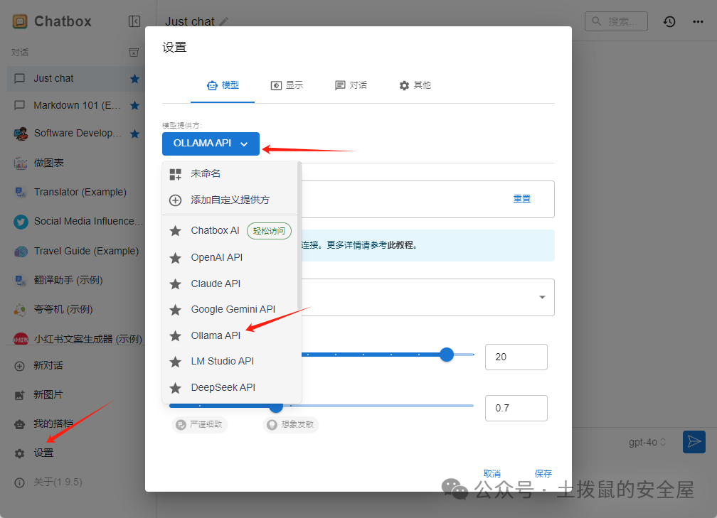Expand the model selection dropdown arrow
Image resolution: width=717 pixels, height=518 pixels.
point(542,297)
